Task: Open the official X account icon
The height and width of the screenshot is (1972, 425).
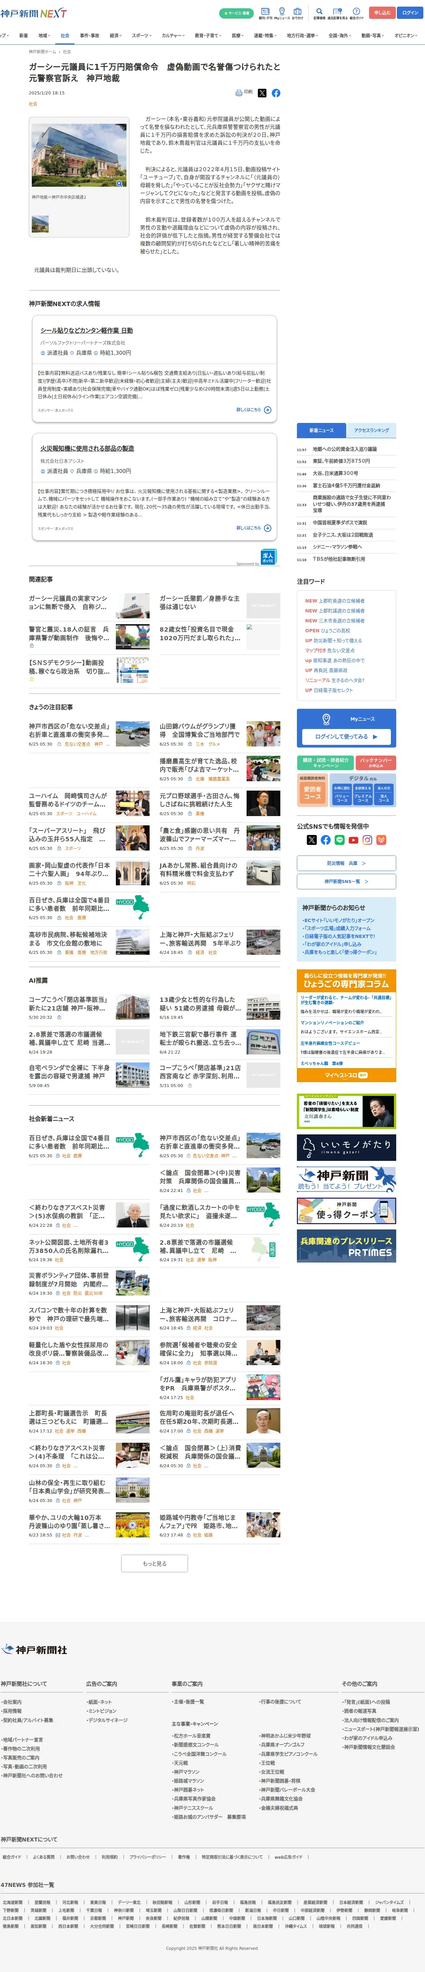Action: tap(311, 840)
